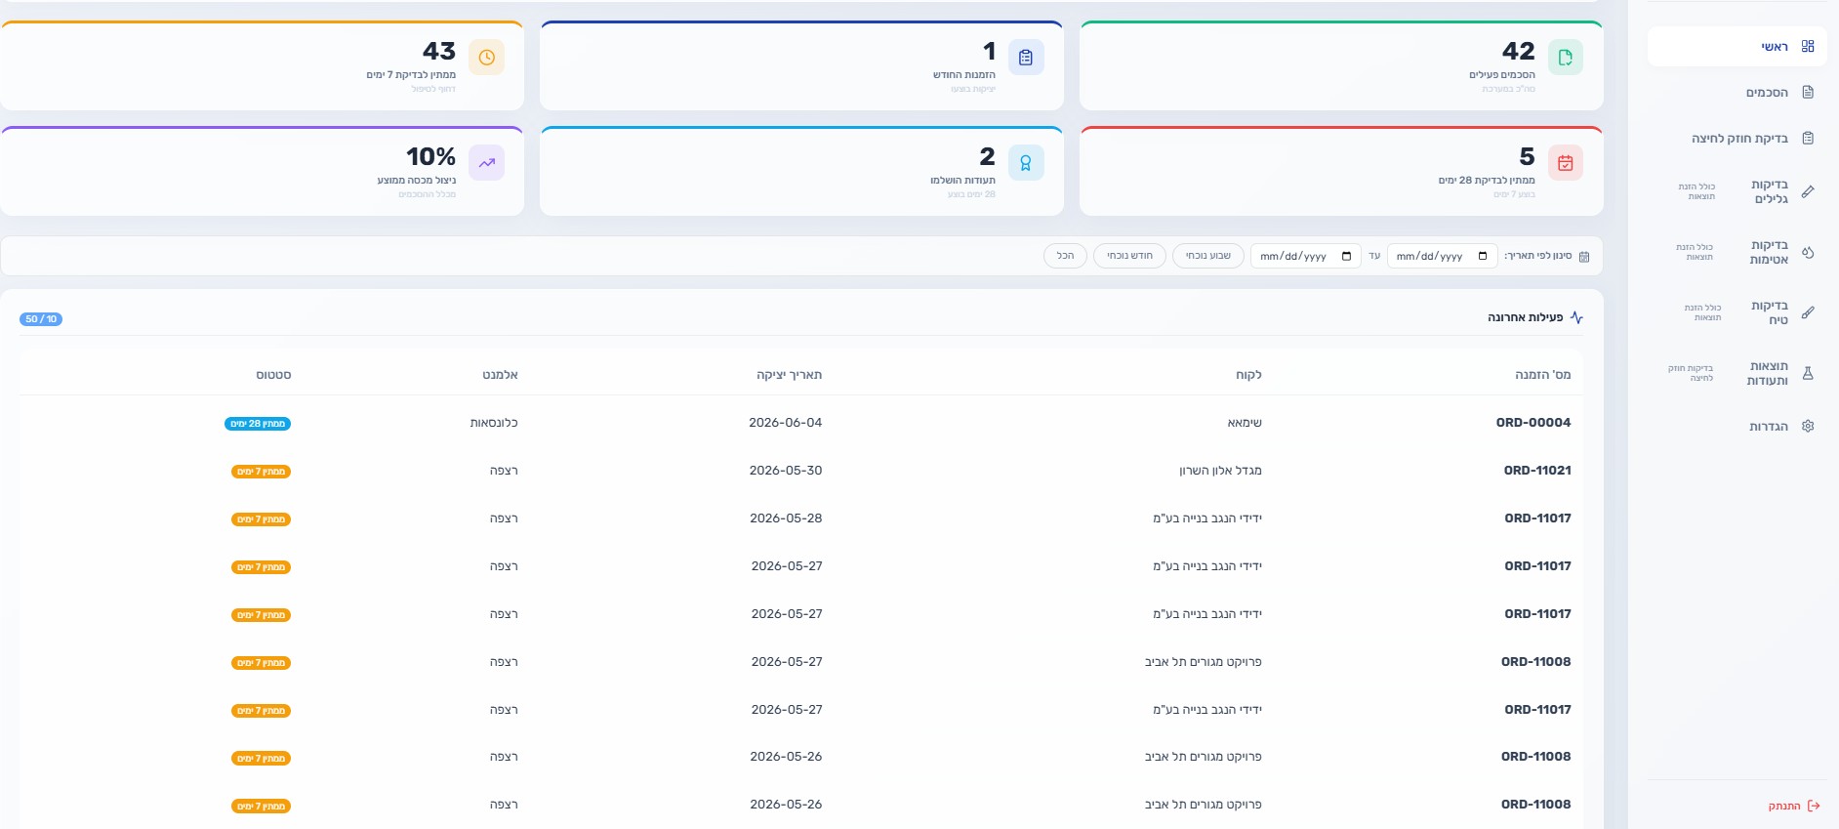This screenshot has height=829, width=1839.
Task: Click the מס' הזמנה column header
Action: coord(1542,375)
